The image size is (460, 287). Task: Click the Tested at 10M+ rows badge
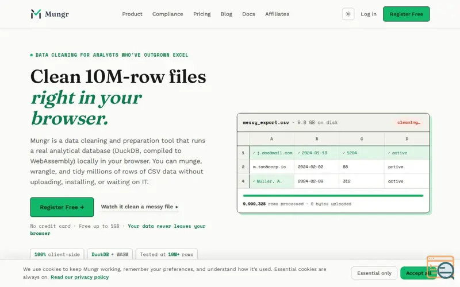pos(166,254)
